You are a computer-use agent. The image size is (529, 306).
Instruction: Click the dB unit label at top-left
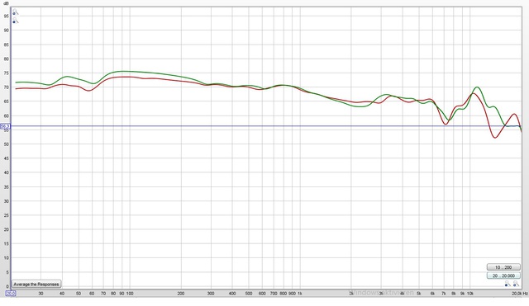tap(6, 3)
